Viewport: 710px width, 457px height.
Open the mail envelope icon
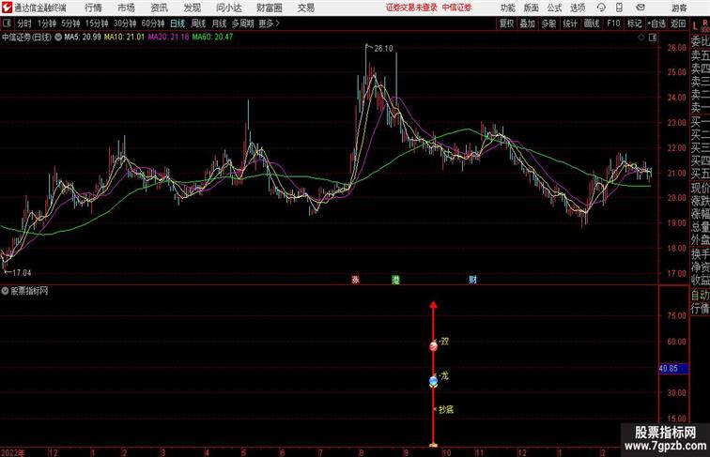pyautogui.click(x=641, y=8)
